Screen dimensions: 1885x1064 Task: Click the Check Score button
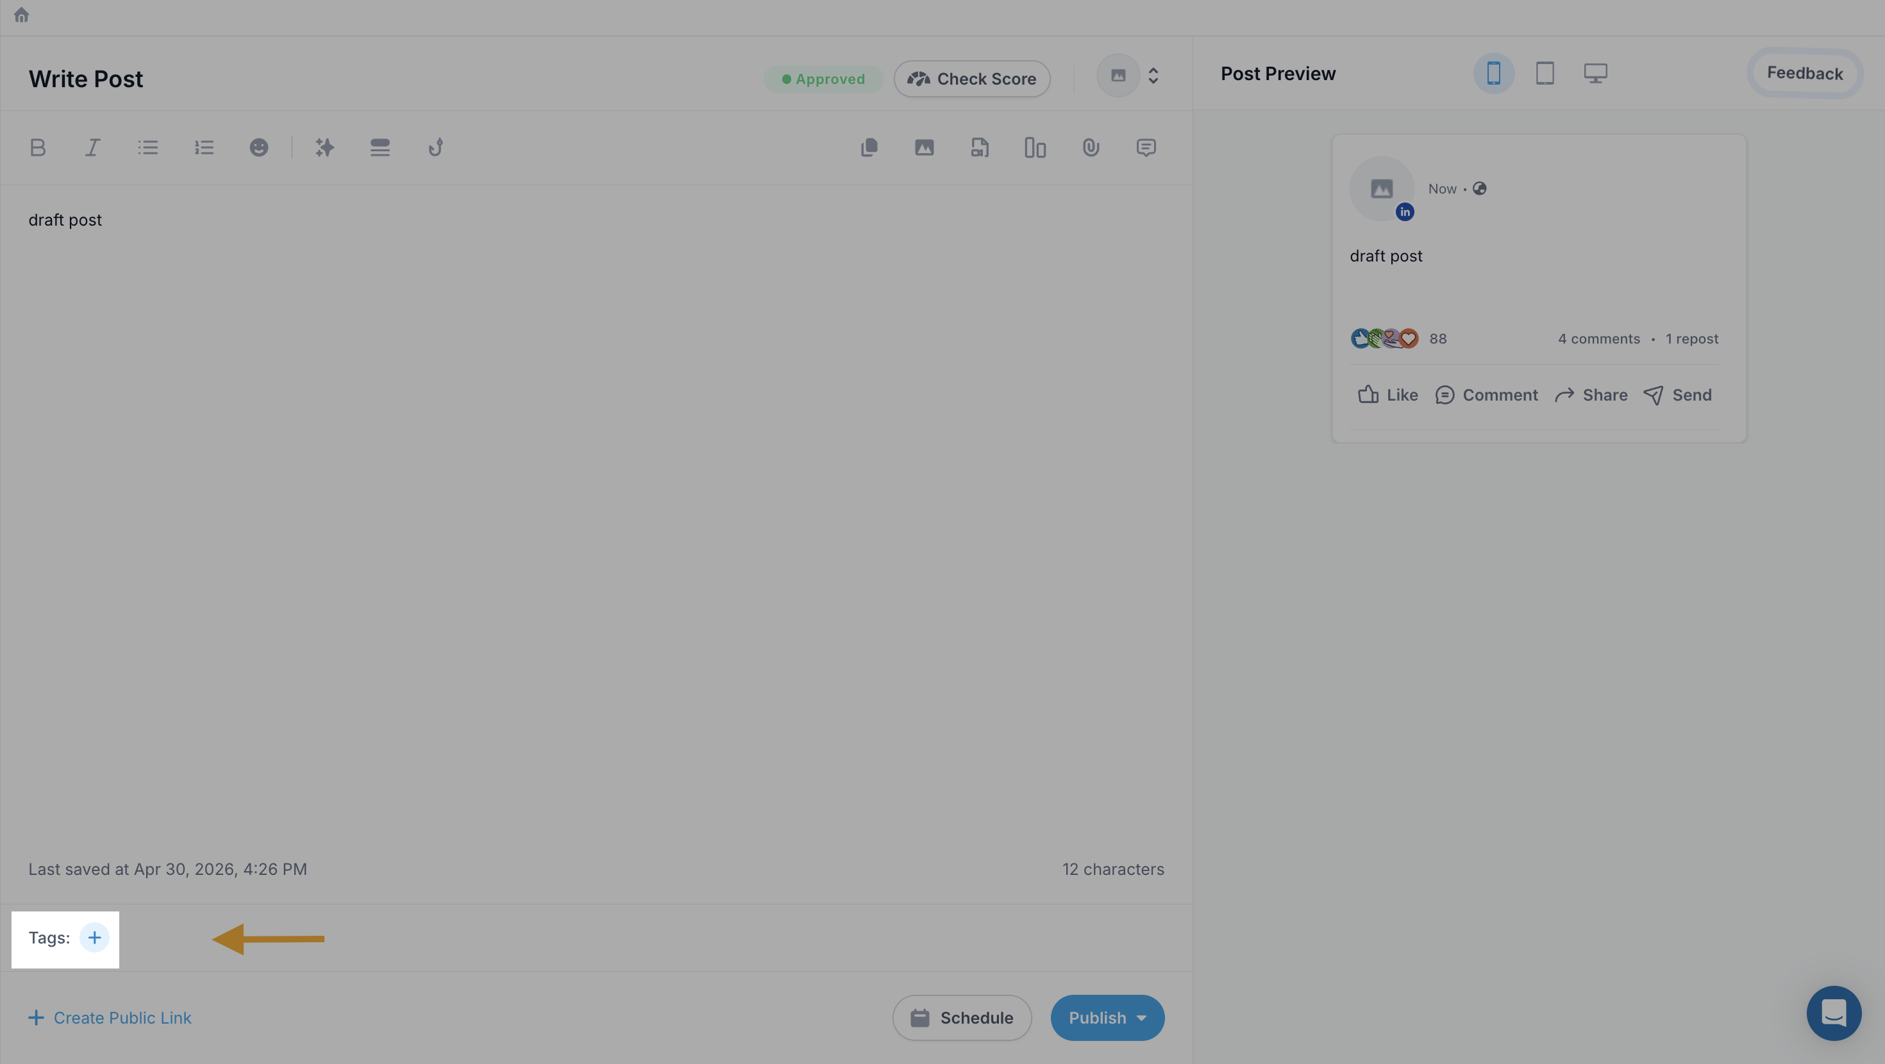[972, 79]
